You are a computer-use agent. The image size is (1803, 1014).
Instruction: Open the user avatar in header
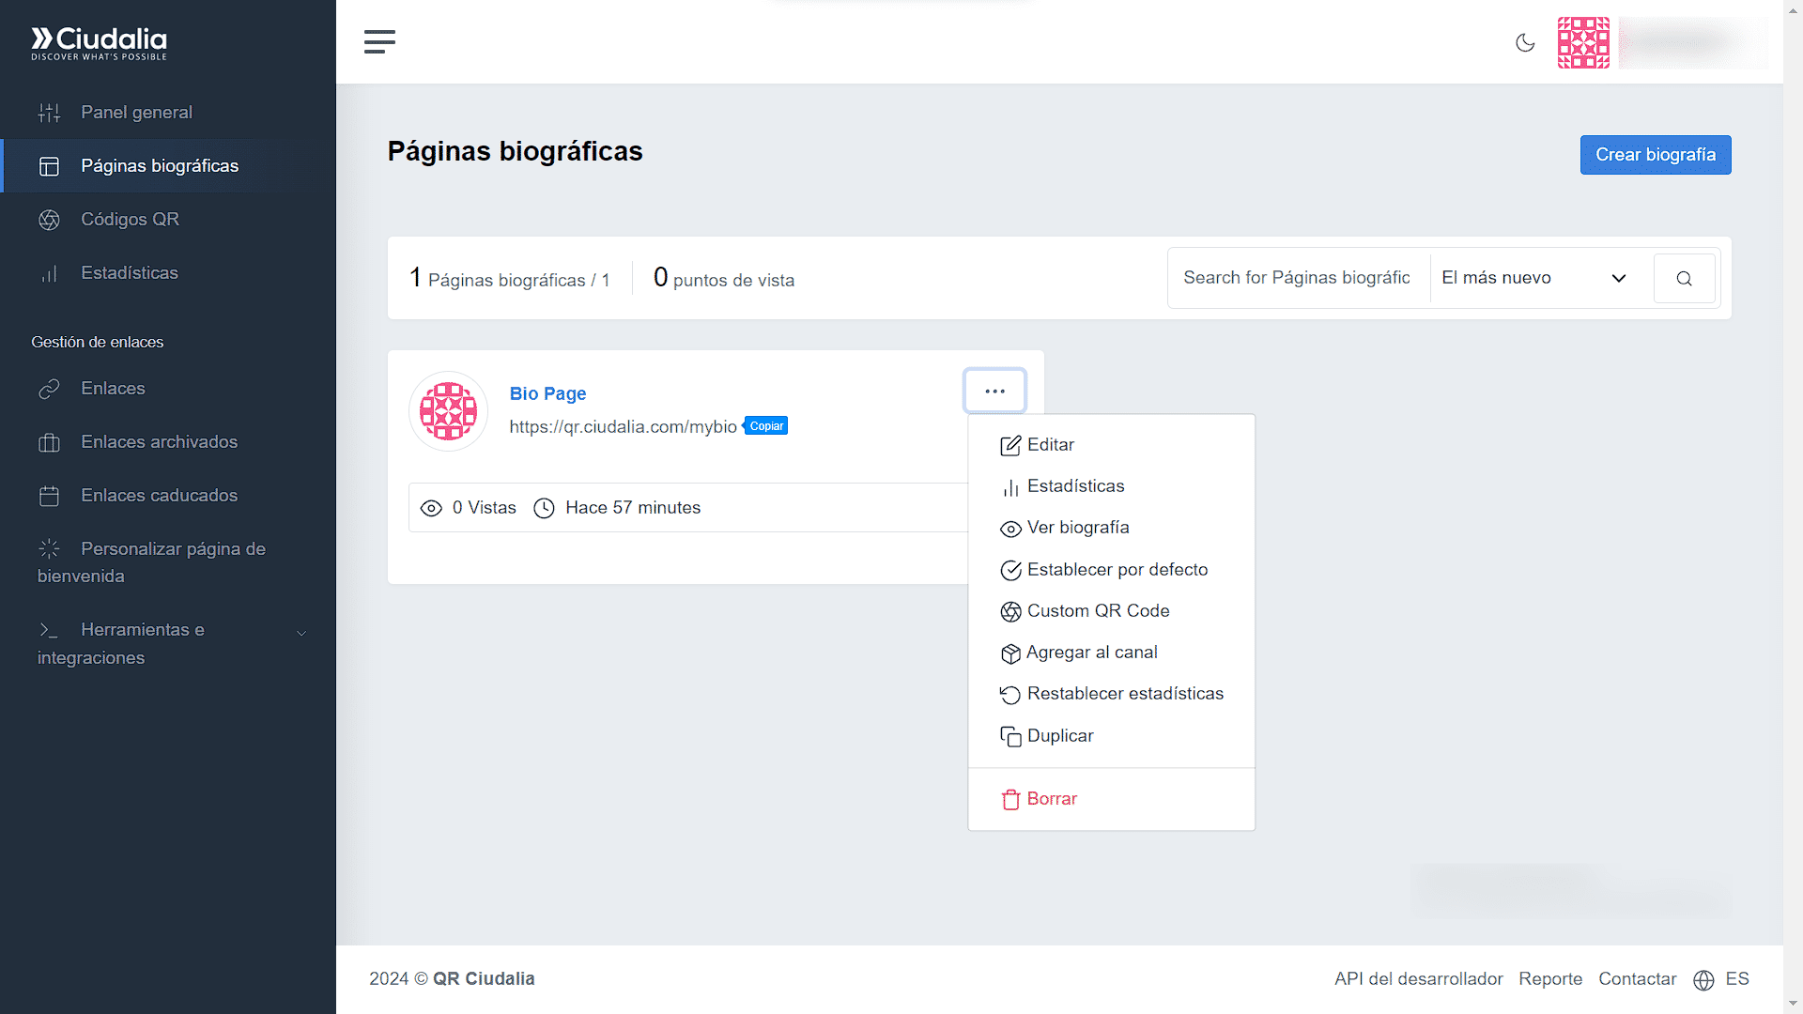pos(1583,42)
